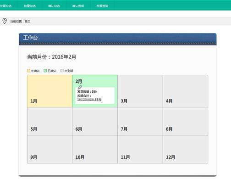Open the 1月 month cell
This screenshot has width=231, height=179.
[x=49, y=91]
